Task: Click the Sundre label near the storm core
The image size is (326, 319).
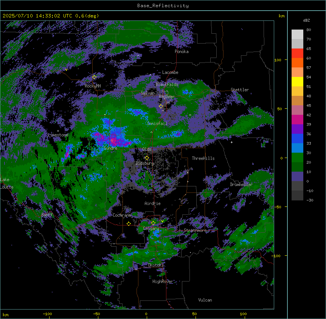Action: [x=110, y=148]
